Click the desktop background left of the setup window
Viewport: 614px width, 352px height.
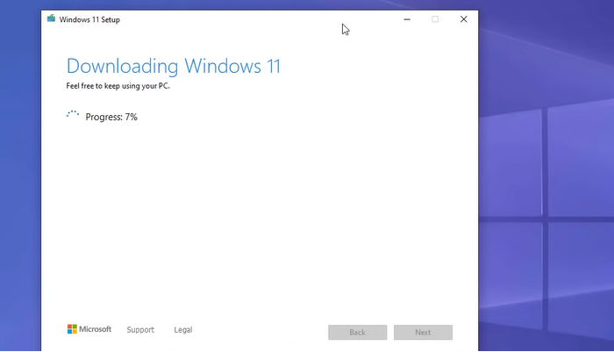19,176
